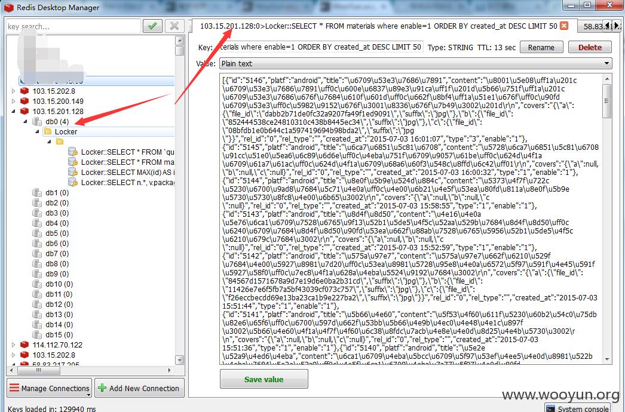Viewport: 625px width, 412px height.
Task: Click the System console terminal icon
Action: tap(551, 409)
